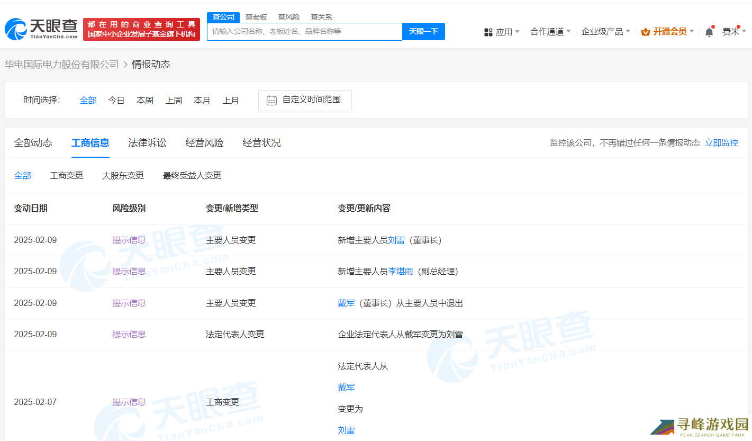The width and height of the screenshot is (752, 441).
Task: Select 全部 time filter
Action: tap(88, 100)
